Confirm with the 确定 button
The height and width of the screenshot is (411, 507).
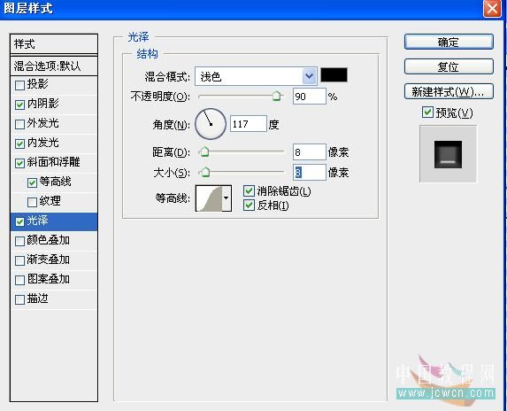point(449,42)
